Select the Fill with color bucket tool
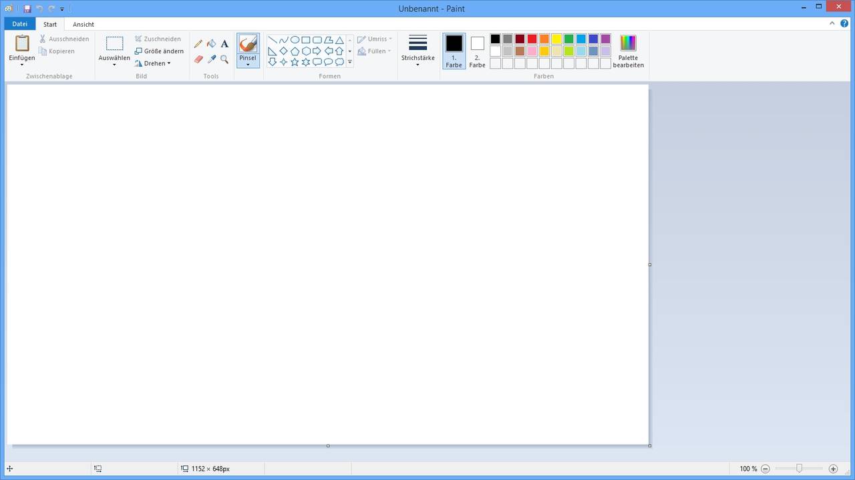This screenshot has height=480, width=855. point(212,44)
